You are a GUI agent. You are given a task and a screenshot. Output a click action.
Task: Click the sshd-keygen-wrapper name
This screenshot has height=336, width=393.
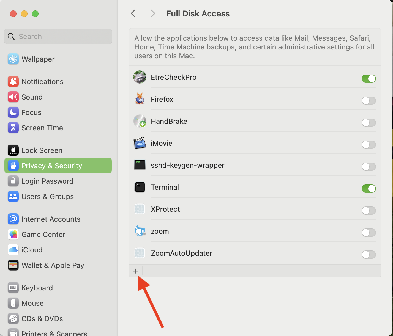[188, 165]
